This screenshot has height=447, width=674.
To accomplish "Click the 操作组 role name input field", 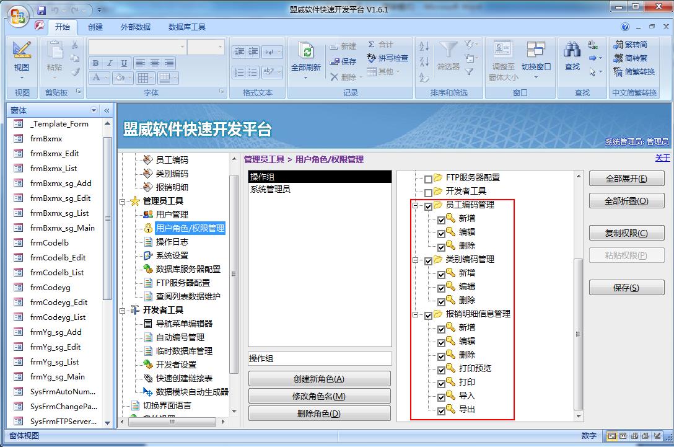I will click(x=319, y=359).
